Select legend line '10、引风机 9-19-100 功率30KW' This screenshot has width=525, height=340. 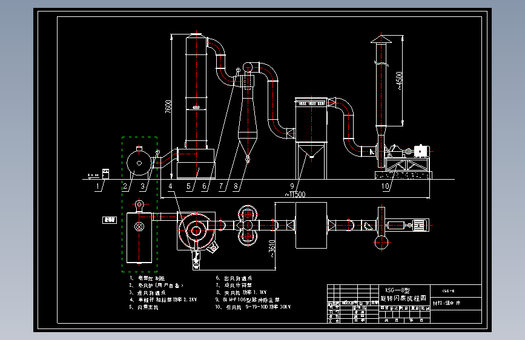point(253,307)
